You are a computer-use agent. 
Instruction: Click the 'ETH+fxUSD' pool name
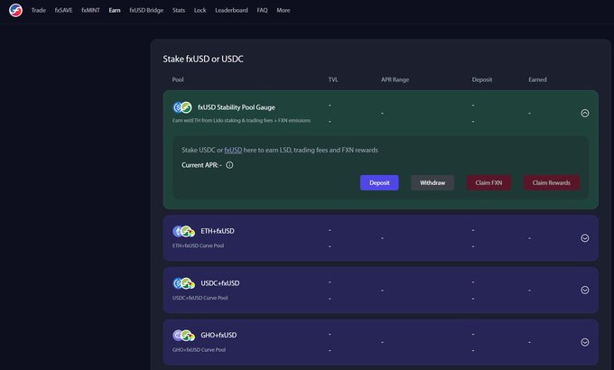[218, 231]
